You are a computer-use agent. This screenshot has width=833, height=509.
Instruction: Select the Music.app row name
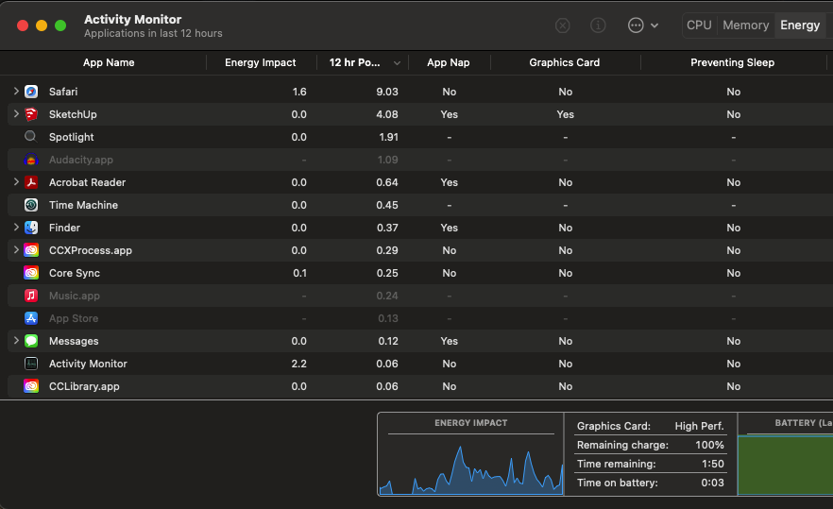[x=75, y=296]
